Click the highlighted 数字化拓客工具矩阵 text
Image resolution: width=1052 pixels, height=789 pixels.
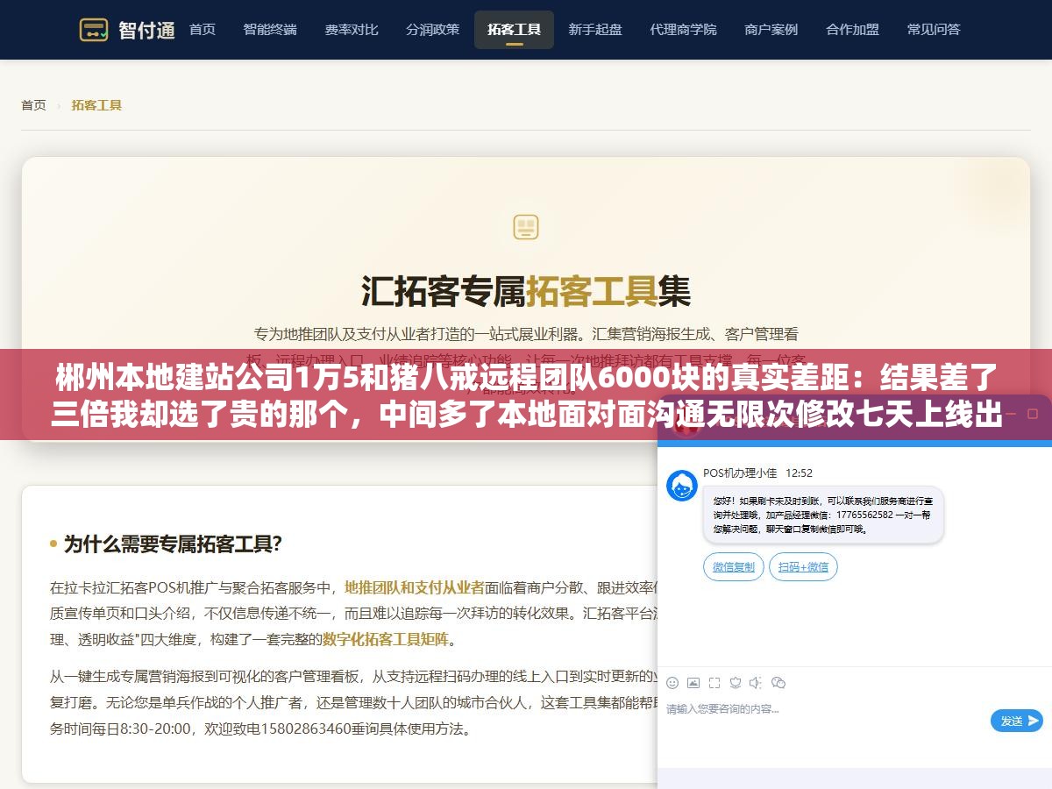tap(386, 639)
